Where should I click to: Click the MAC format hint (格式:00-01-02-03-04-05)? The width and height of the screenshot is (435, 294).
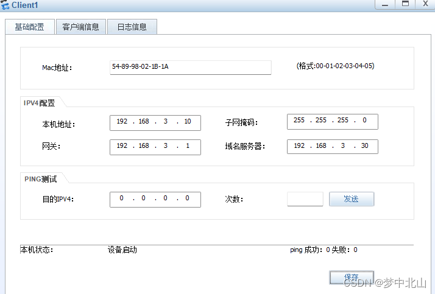[x=336, y=66]
